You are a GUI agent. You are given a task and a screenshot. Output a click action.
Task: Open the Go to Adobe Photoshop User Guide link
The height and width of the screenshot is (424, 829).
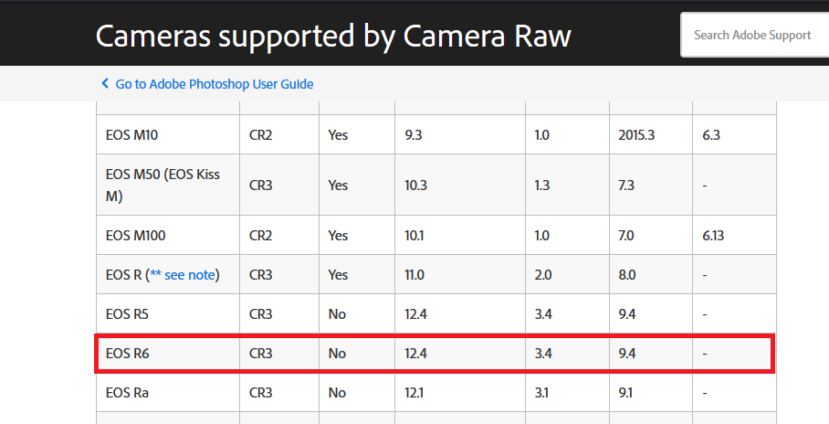point(215,84)
